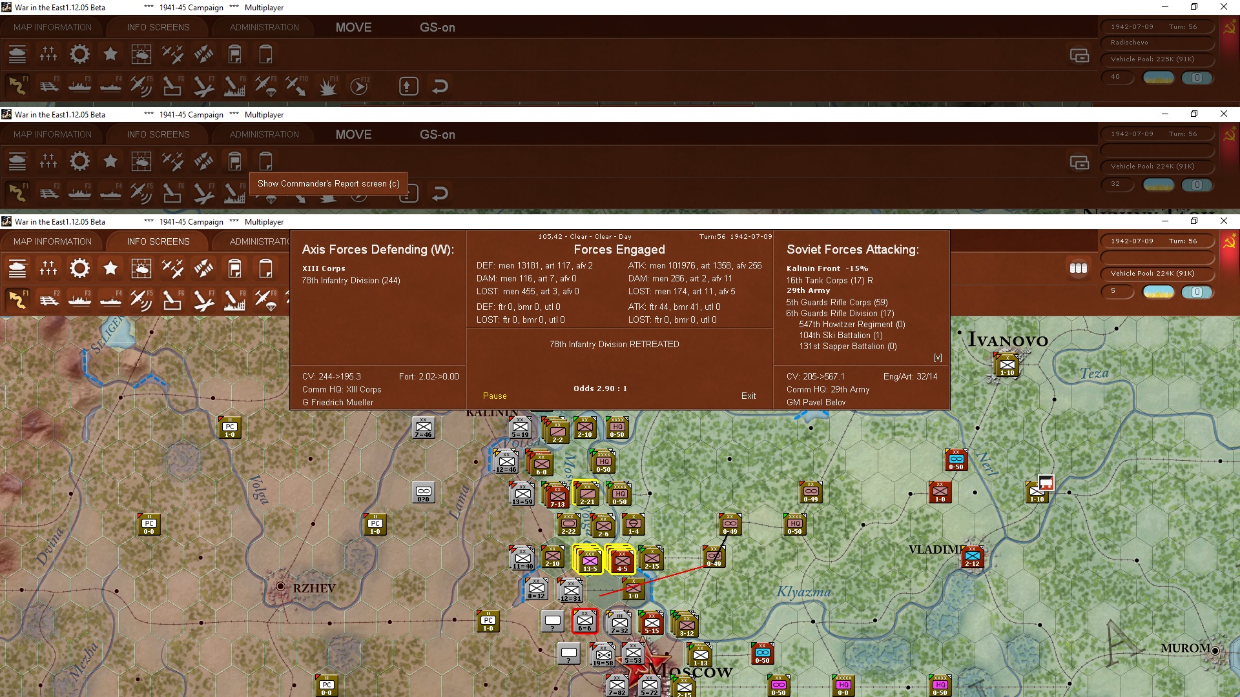1240x697 pixels.
Task: Select highlighted 13-5 unit counter on map
Action: point(589,560)
